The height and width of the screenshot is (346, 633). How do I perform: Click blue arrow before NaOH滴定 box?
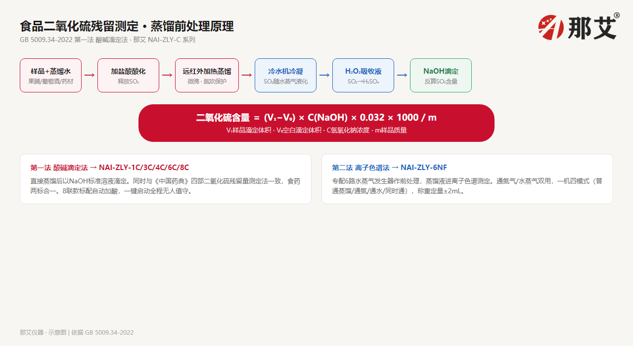pos(402,75)
